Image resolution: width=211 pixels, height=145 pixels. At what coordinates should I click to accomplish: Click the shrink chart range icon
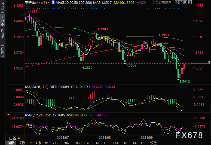181,2
